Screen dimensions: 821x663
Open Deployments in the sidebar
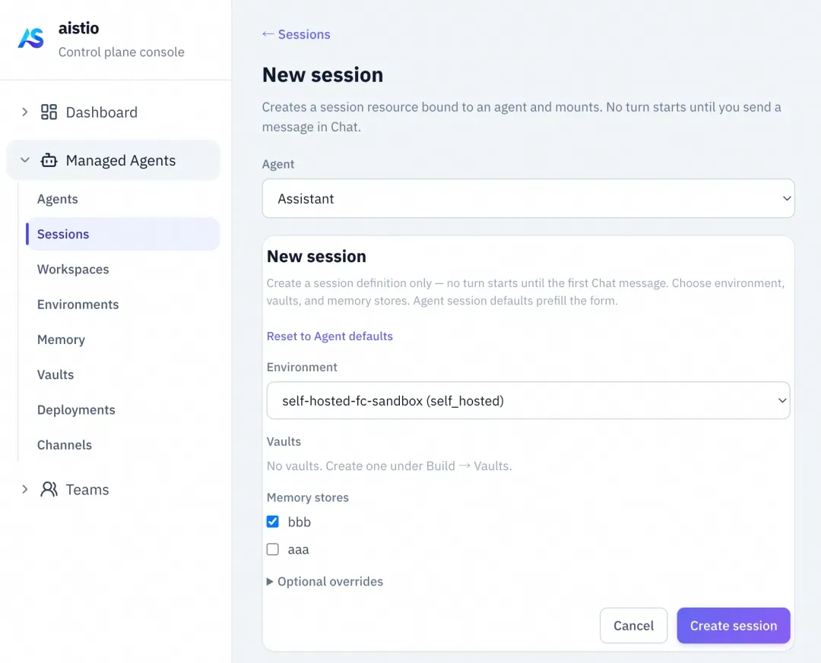pos(76,410)
